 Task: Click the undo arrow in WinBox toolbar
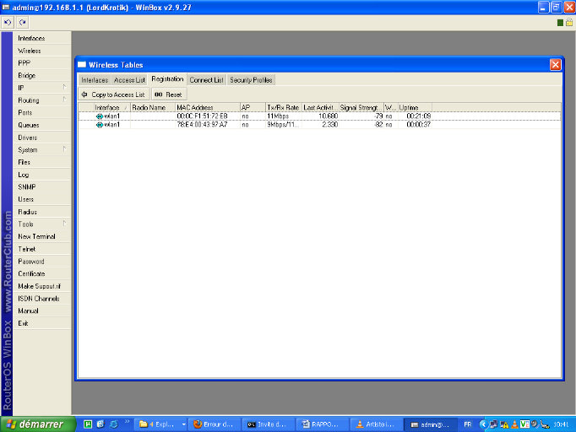point(8,23)
